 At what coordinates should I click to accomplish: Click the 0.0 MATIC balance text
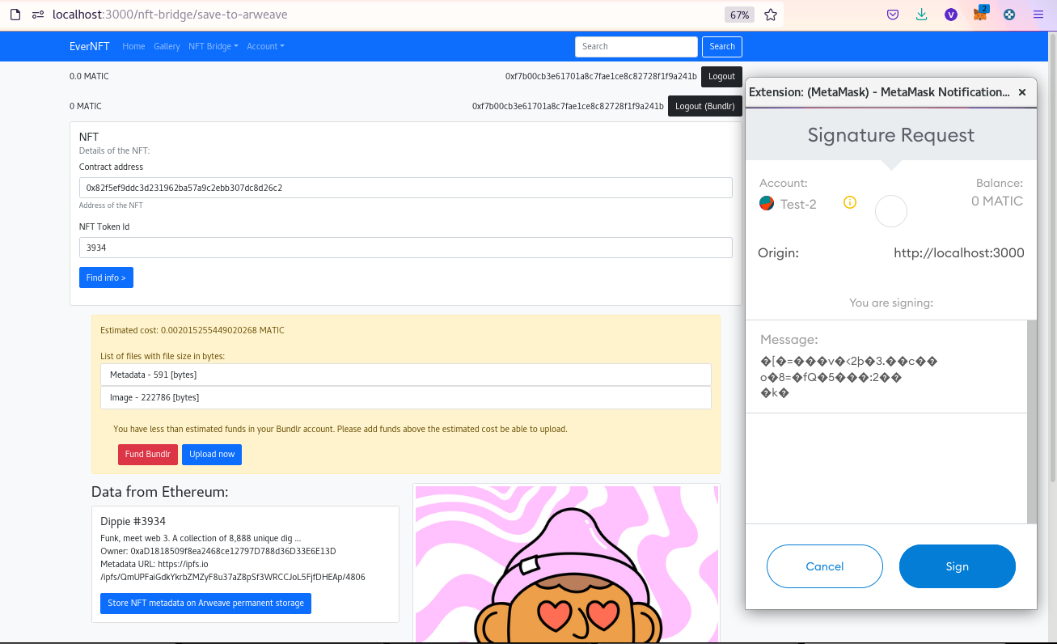[x=89, y=76]
